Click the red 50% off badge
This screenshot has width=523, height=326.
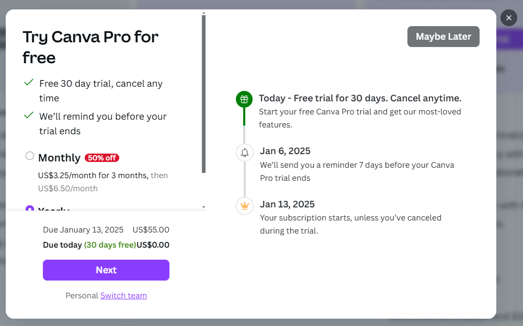point(102,158)
